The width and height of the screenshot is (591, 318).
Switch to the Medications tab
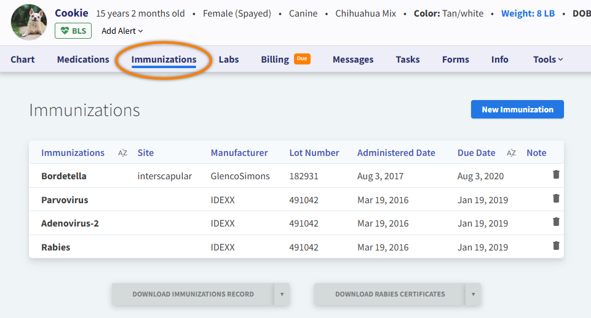tap(83, 60)
